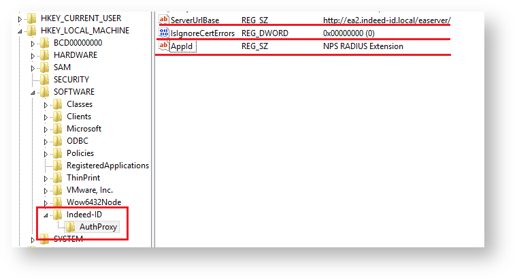The image size is (517, 280).
Task: Expand the Wow6432Node key
Action: click(46, 202)
